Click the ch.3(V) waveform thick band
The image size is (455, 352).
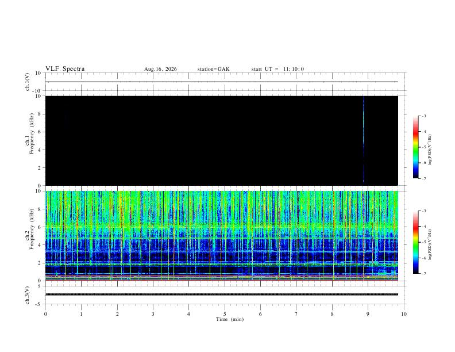point(221,294)
